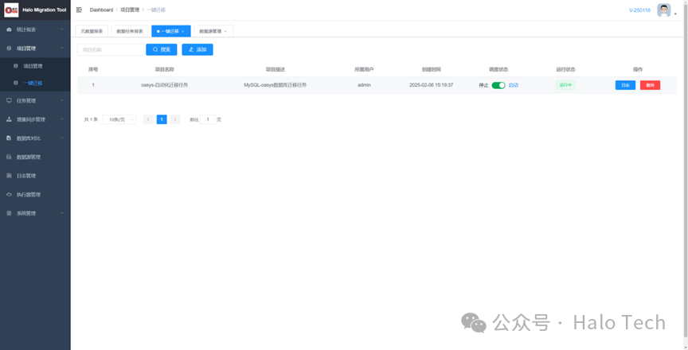Close the 一键迁移 tab with its x
This screenshot has height=350, width=688.
[183, 32]
